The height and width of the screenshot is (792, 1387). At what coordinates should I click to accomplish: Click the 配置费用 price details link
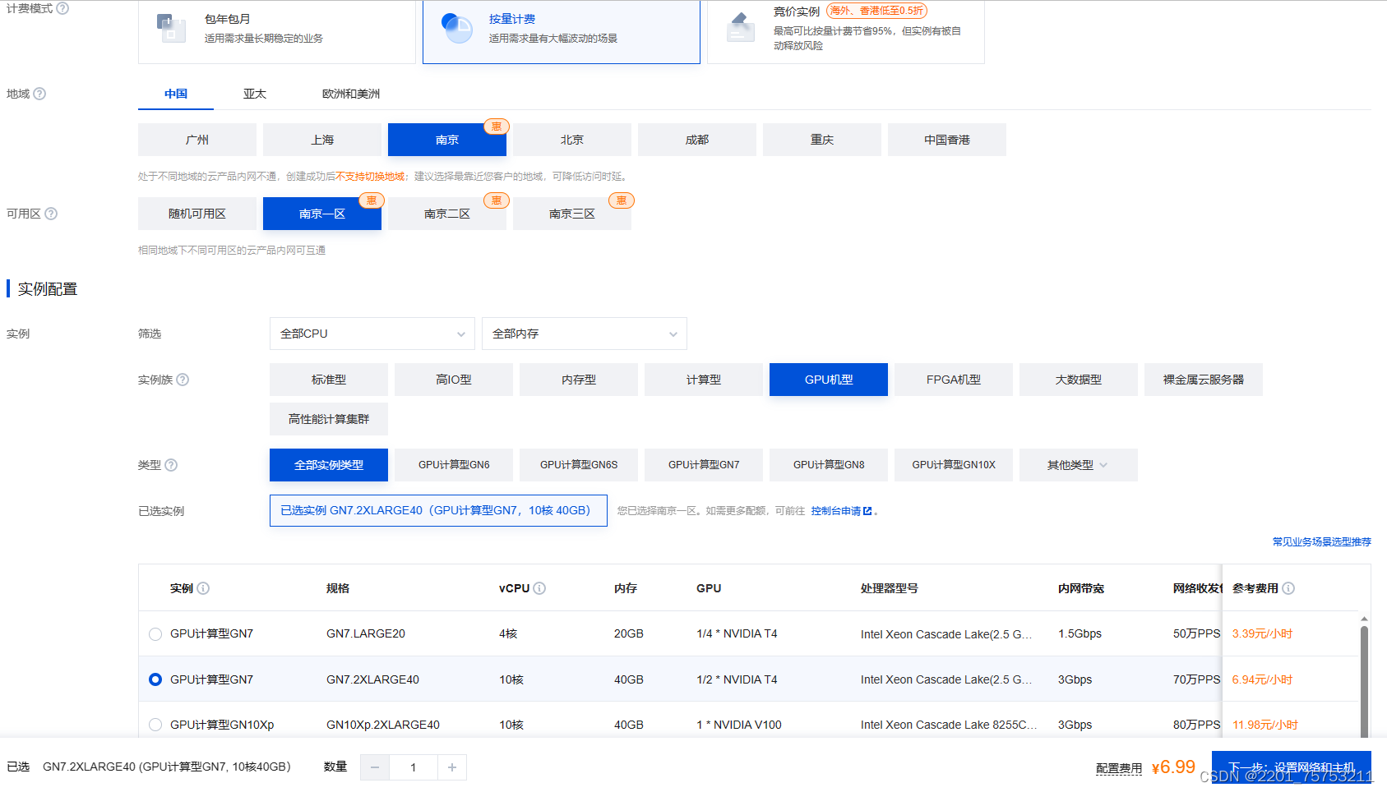pos(1118,769)
